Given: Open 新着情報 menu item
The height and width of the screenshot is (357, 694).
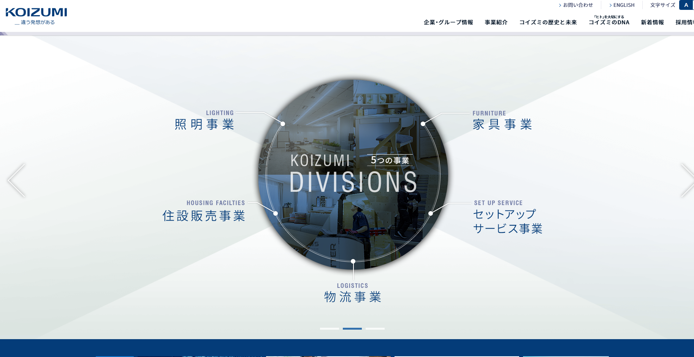Looking at the screenshot, I should 652,22.
